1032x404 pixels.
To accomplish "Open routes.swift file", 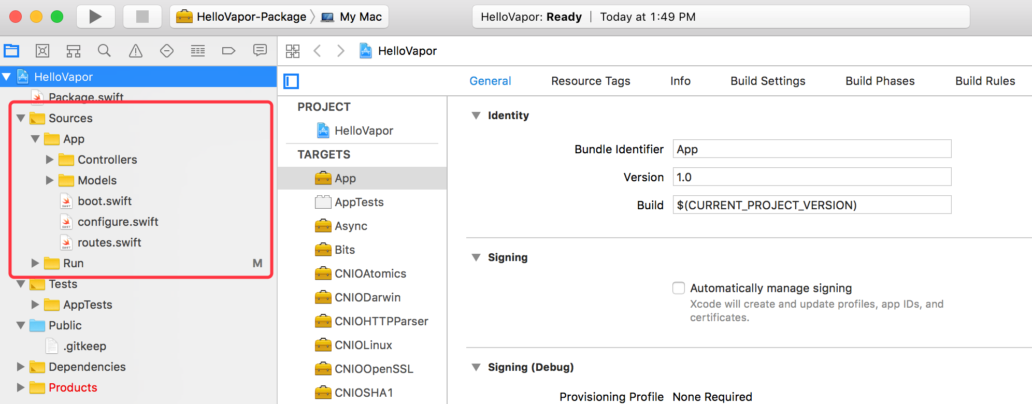I will pyautogui.click(x=109, y=242).
